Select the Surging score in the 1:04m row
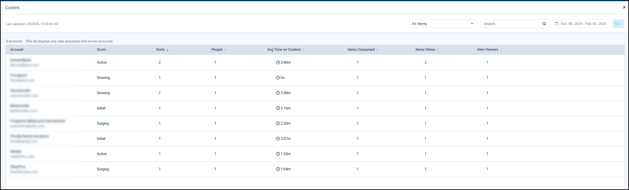 (103, 169)
